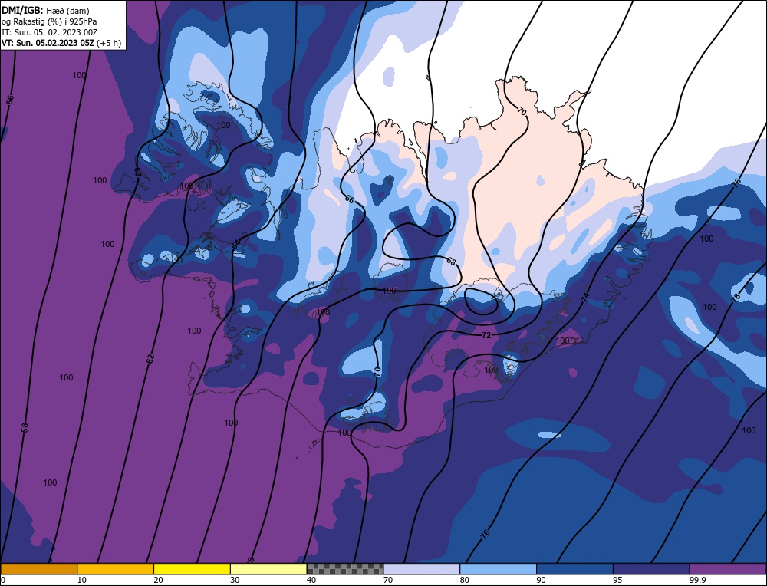Image resolution: width=767 pixels, height=586 pixels.
Task: Click the legend value '20'
Action: pyautogui.click(x=158, y=580)
